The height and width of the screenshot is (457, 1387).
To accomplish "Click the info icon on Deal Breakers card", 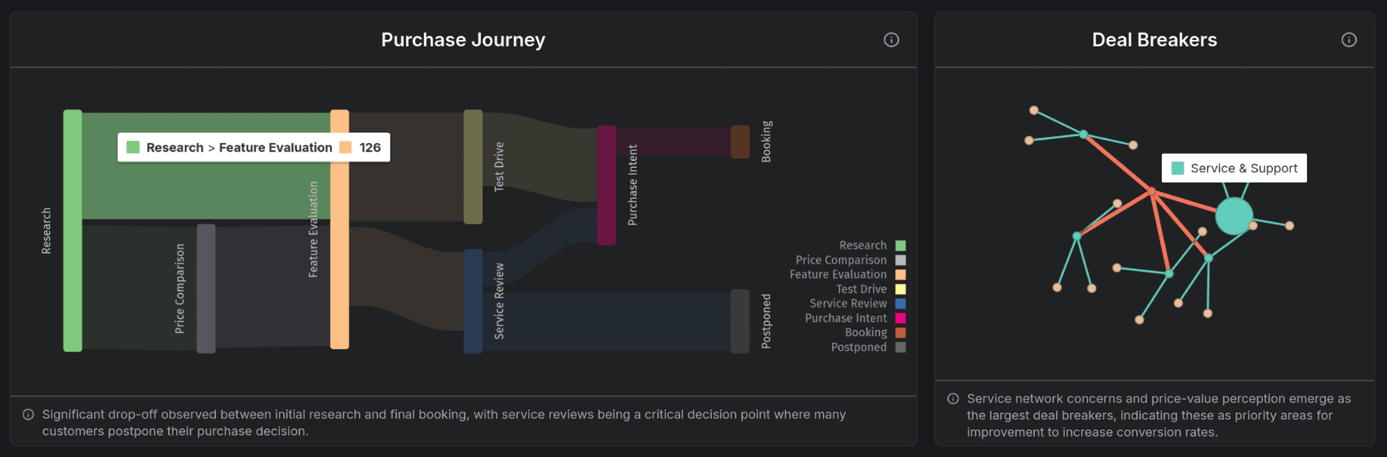I will point(1348,40).
